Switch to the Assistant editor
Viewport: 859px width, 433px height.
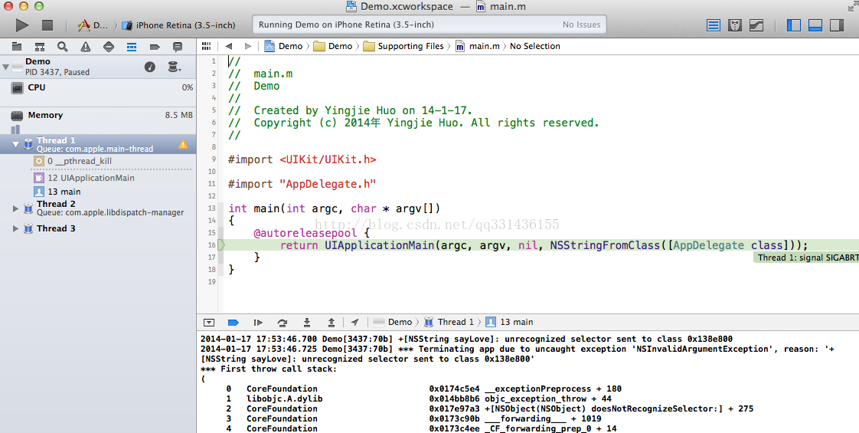(x=735, y=25)
